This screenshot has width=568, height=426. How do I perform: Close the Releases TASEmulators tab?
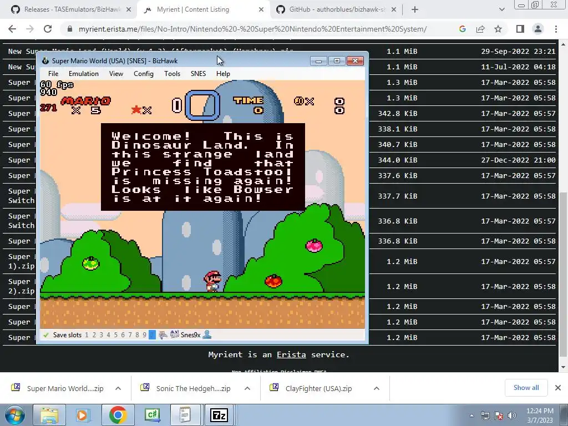pyautogui.click(x=129, y=10)
